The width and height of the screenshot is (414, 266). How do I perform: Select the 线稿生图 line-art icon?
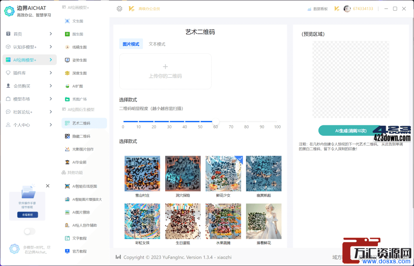pyautogui.click(x=67, y=47)
